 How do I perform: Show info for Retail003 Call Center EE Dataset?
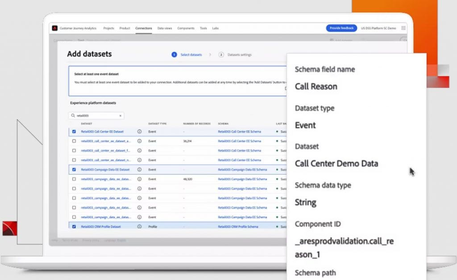click(x=139, y=132)
